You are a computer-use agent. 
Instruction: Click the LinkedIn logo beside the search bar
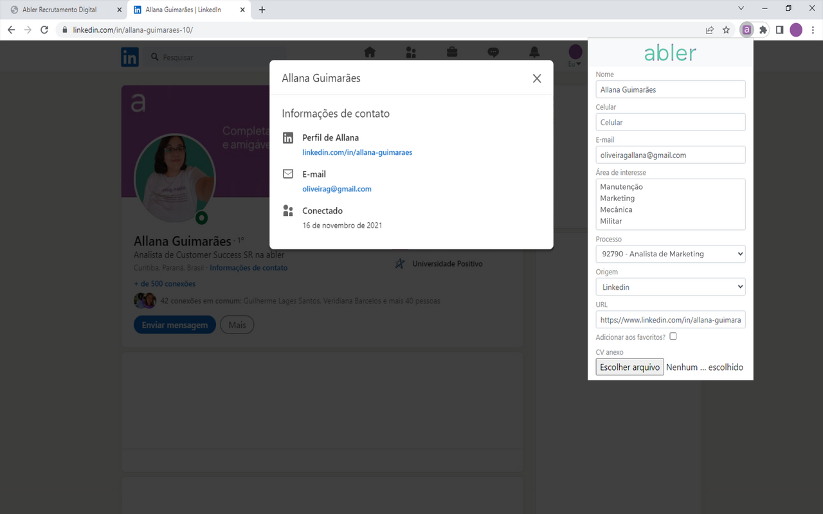click(130, 57)
